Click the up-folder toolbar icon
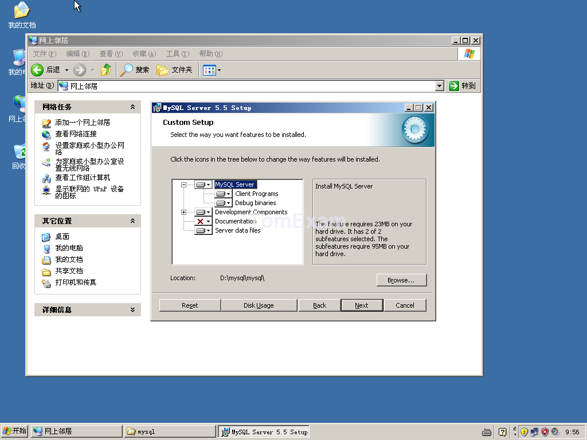Screen dimensions: 587x440 106,70
